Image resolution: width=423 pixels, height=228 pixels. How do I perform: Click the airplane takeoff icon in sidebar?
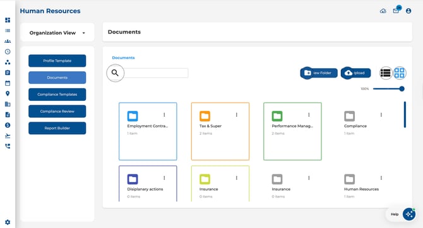pos(8,135)
